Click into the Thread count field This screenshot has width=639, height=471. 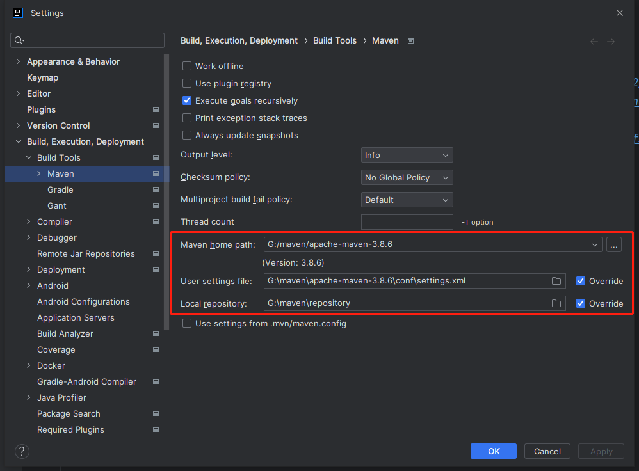click(x=407, y=222)
